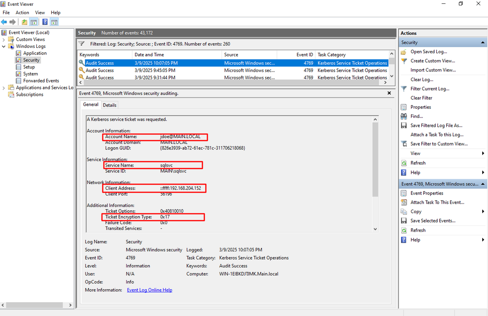The image size is (488, 316).
Task: Toggle Show/Hide Console Tree toolbar button
Action: 34,22
